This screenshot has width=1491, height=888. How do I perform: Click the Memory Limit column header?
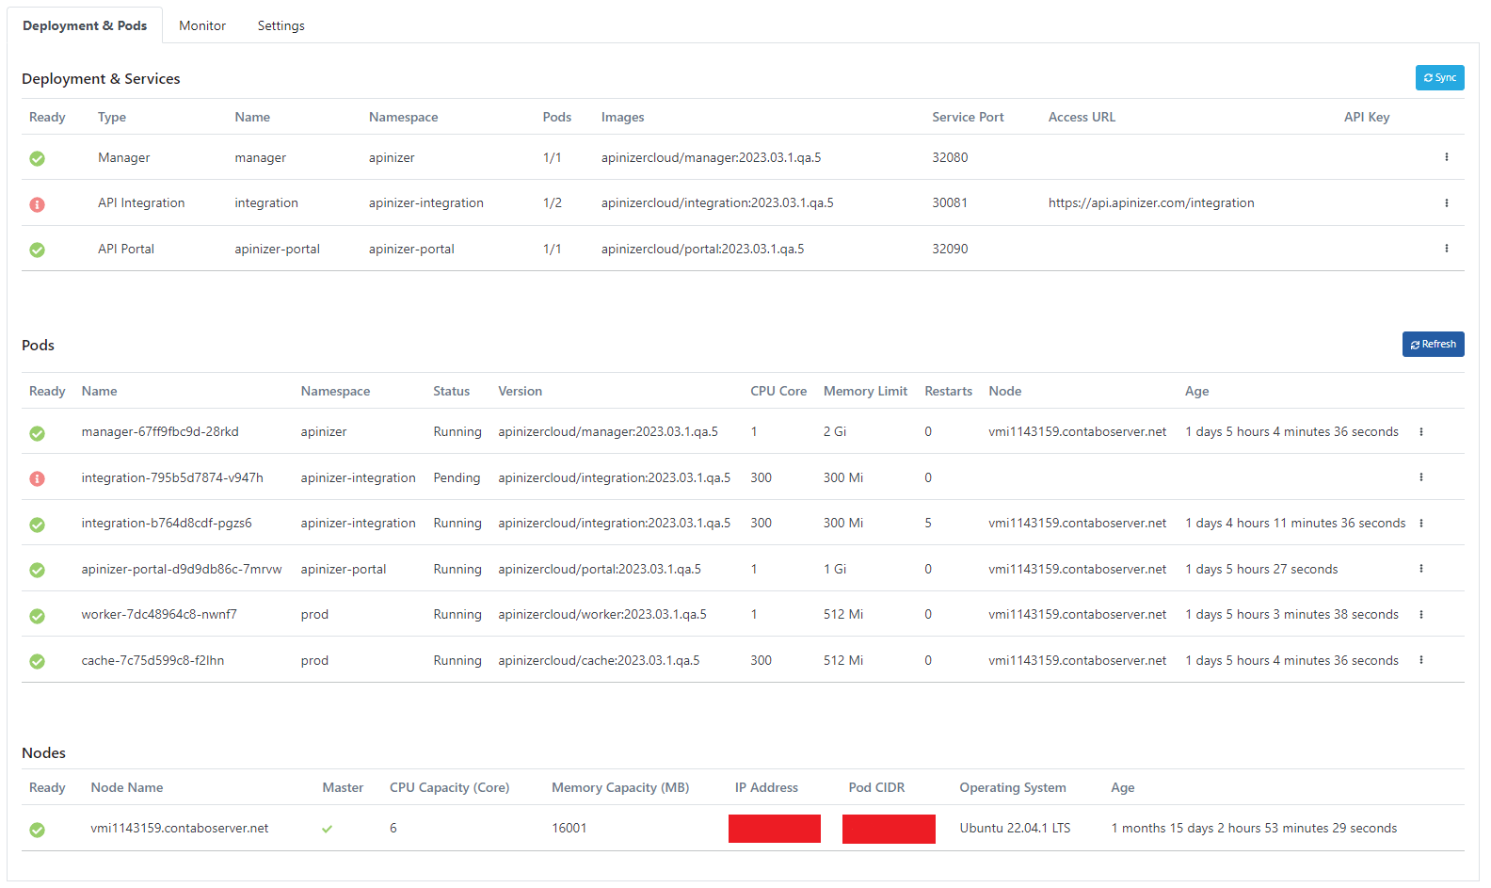[x=865, y=392]
